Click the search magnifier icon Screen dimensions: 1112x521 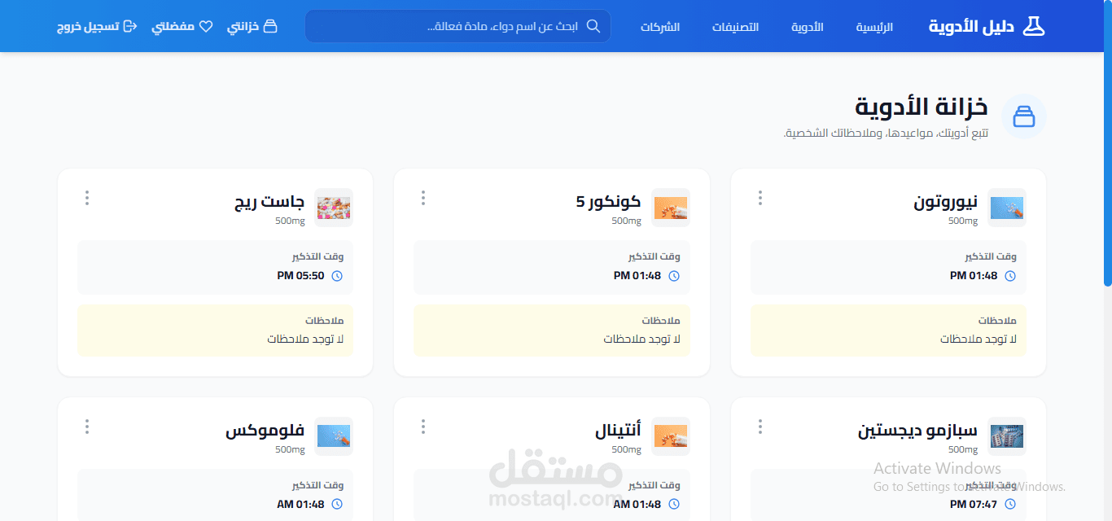(x=593, y=26)
